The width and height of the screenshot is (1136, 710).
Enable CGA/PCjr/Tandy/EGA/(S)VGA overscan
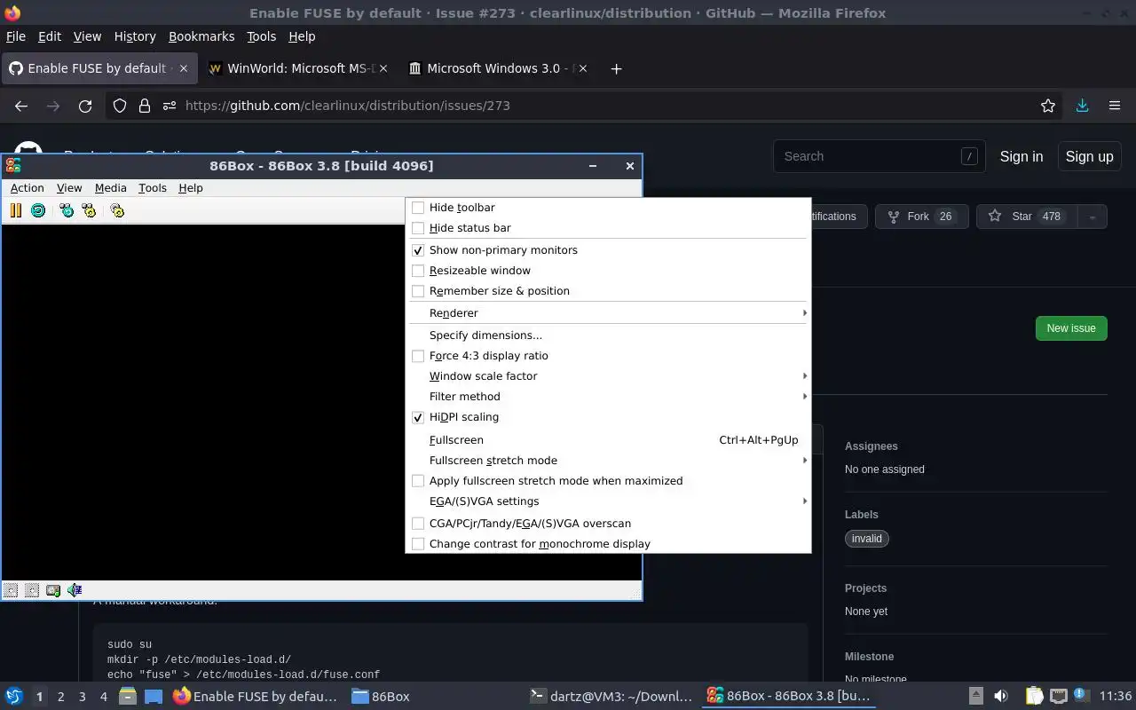418,524
